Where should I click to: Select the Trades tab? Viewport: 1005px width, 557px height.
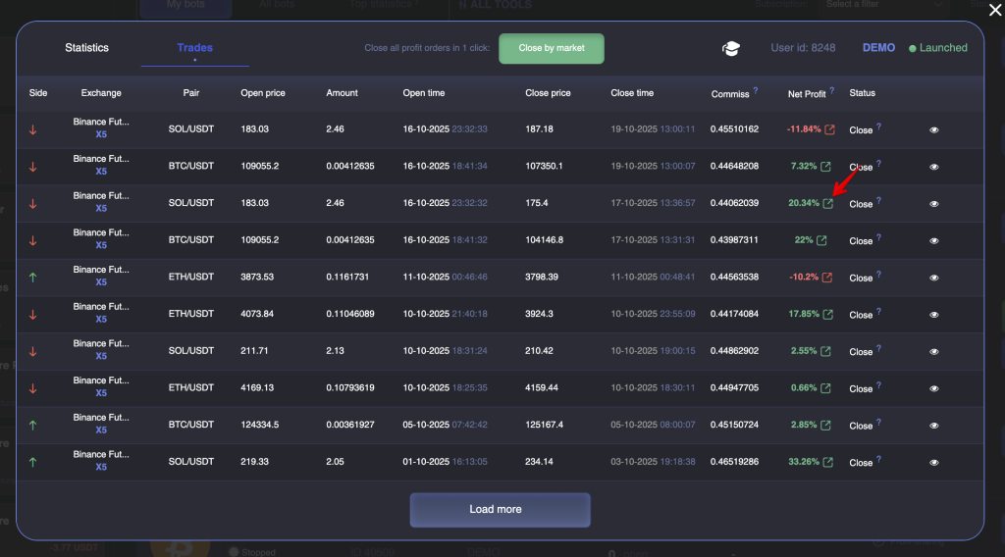[194, 48]
